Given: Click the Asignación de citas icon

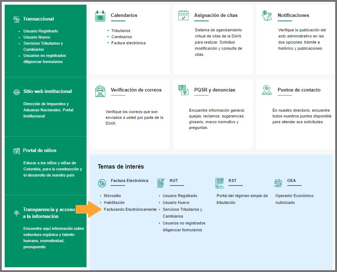Looking at the screenshot, I should coord(183,15).
